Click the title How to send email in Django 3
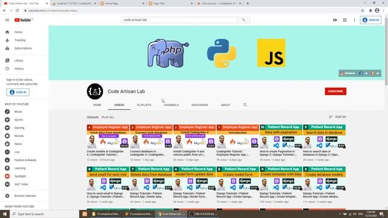The image size is (388, 218). 105,195
